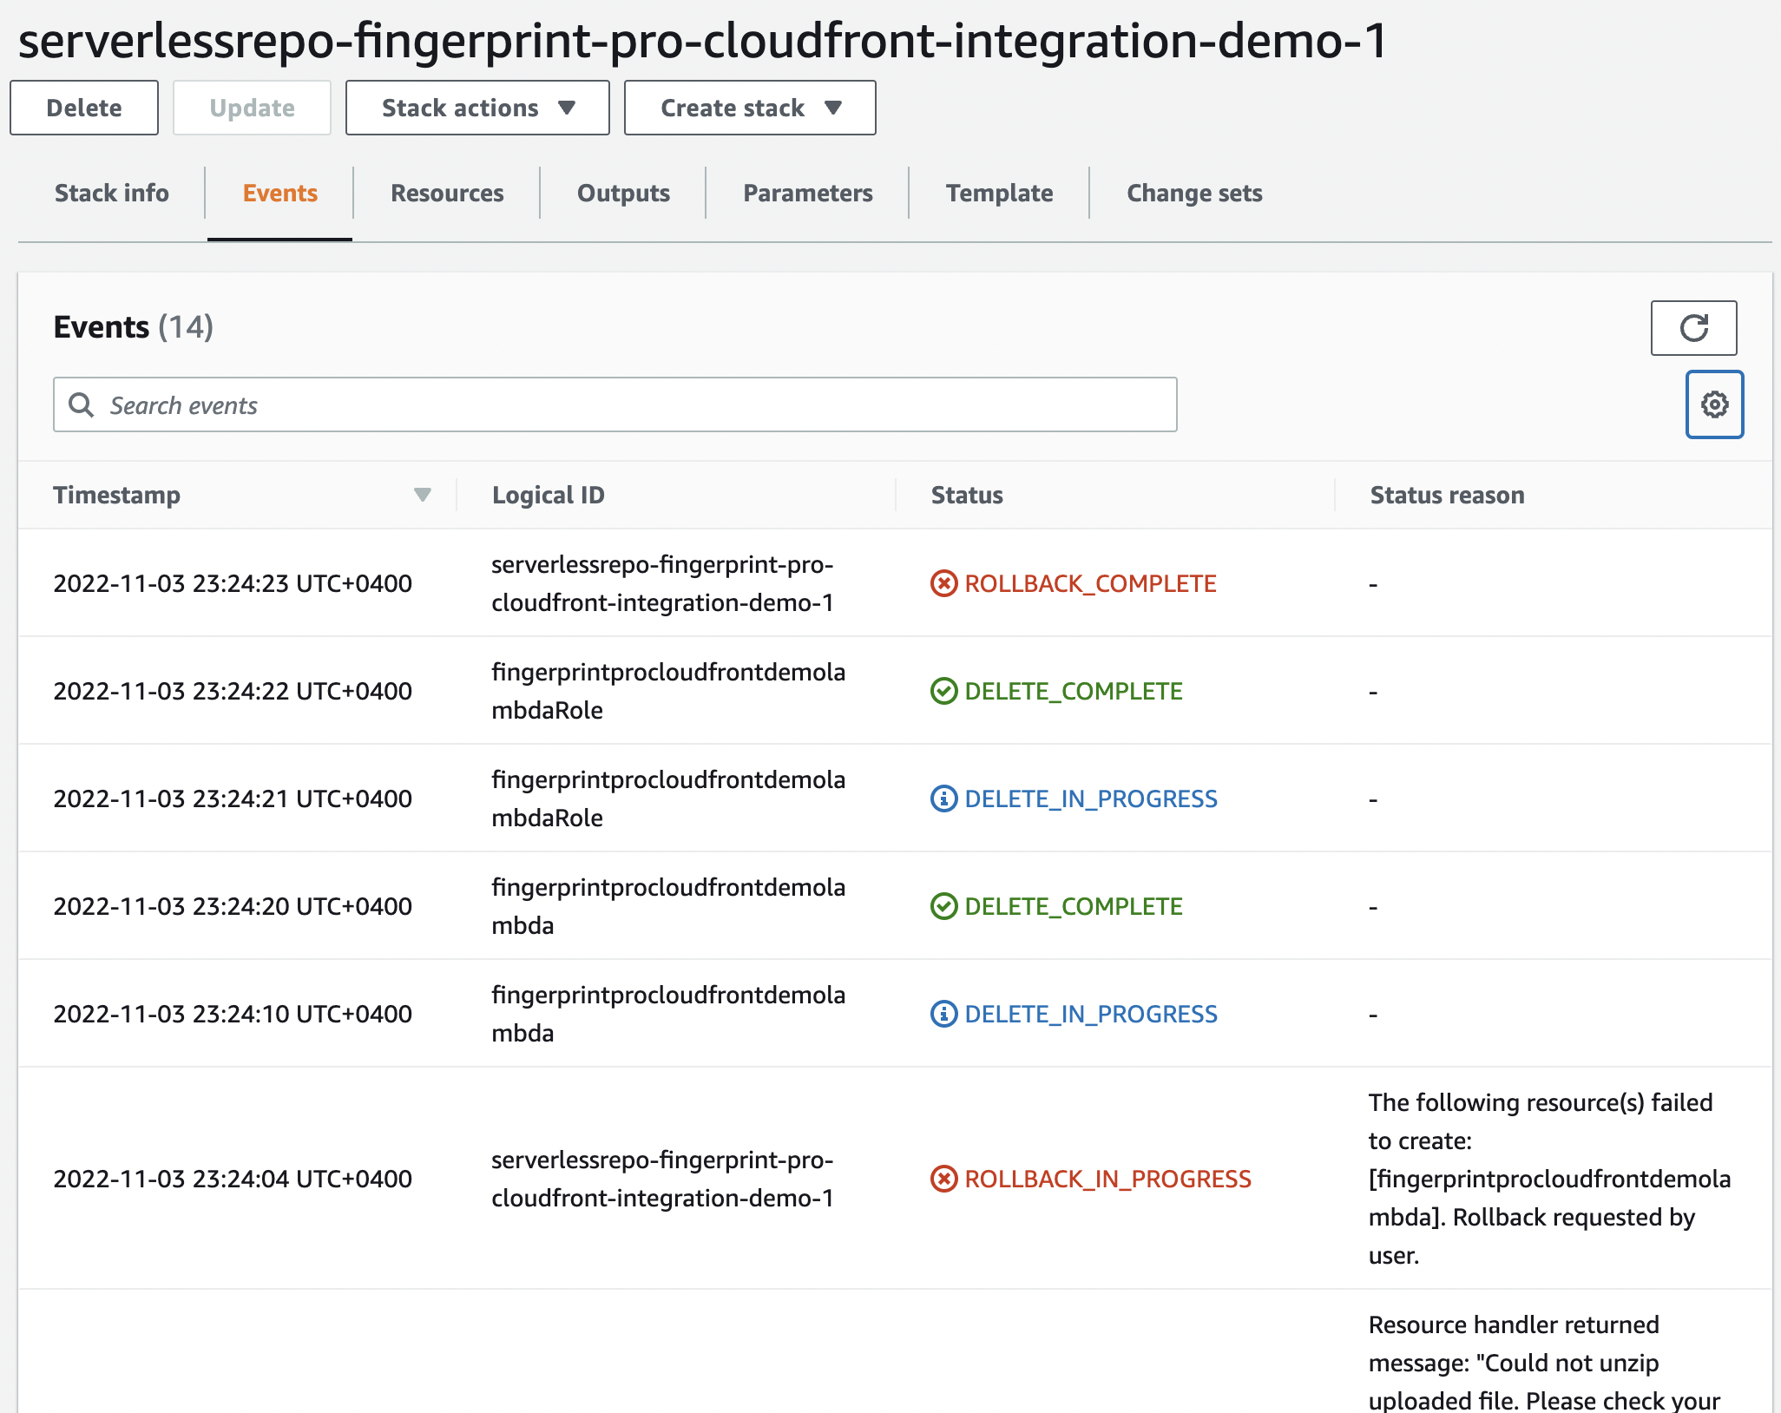Viewport: 1781px width, 1413px height.
Task: Switch to the Resources tab
Action: (x=447, y=193)
